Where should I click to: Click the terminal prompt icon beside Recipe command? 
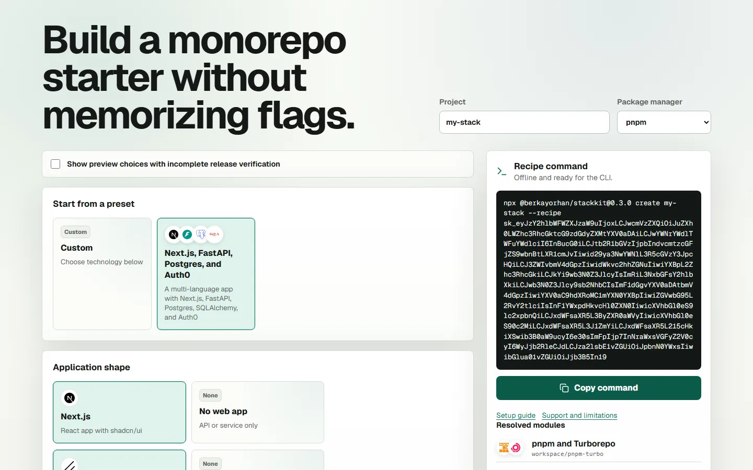coord(502,171)
